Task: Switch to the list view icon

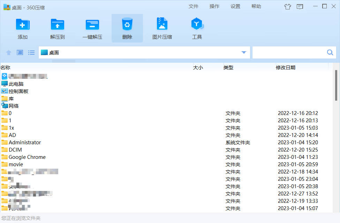Action: click(31, 53)
